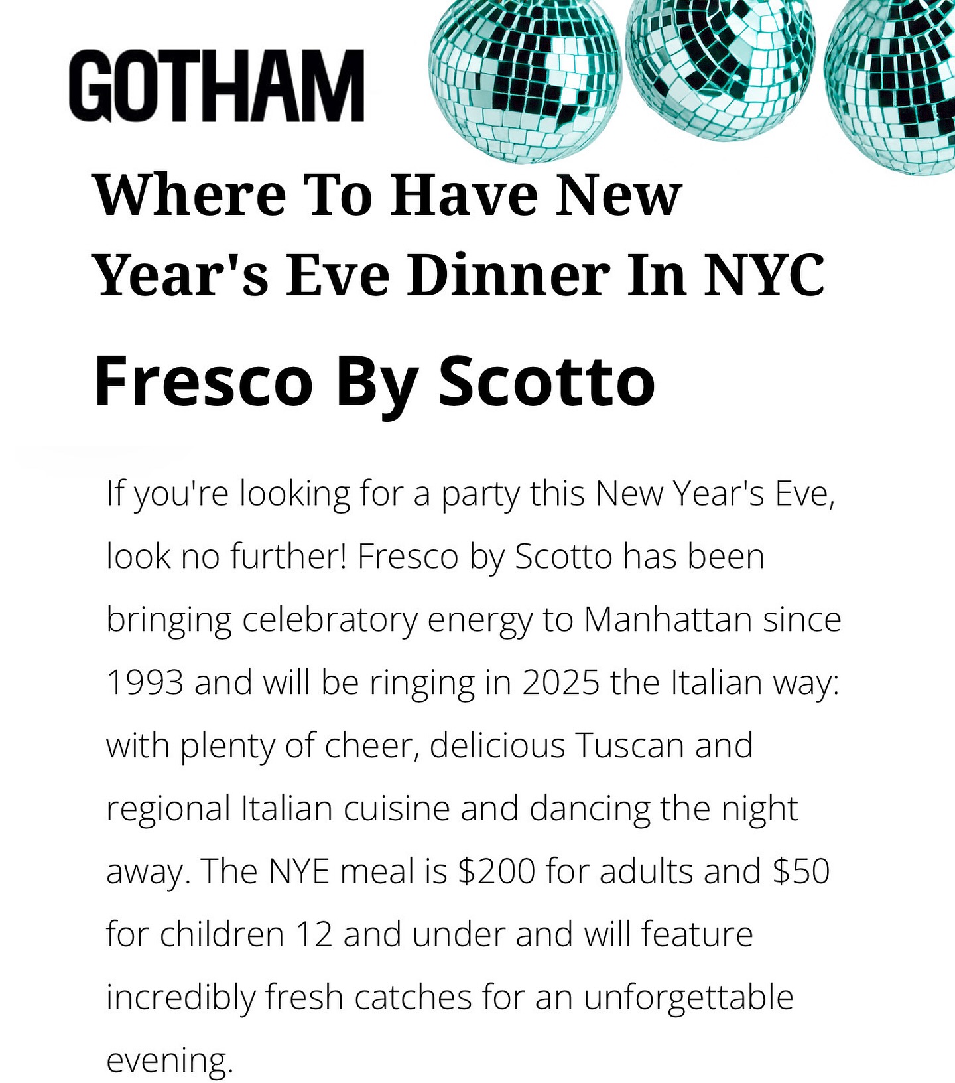Click the "Year's Eve Dinner In NYC" headline line
The height and width of the screenshot is (1083, 955).
pyautogui.click(x=459, y=275)
